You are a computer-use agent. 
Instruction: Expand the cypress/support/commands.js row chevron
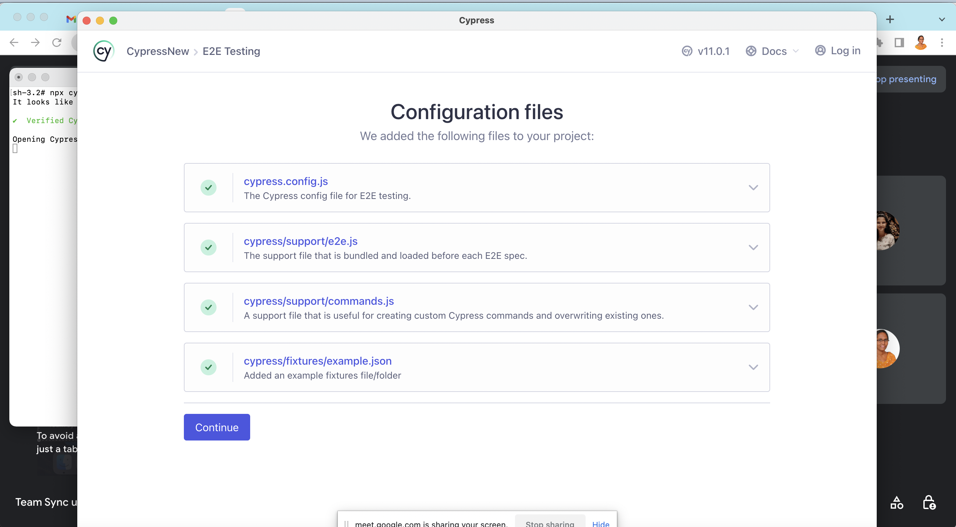click(753, 308)
